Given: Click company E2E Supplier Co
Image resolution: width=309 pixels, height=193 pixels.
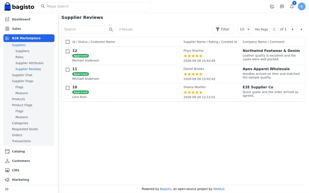Looking at the screenshot, I should coord(258,87).
